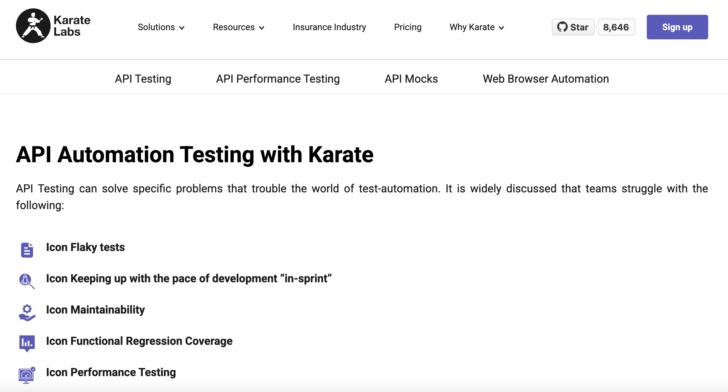Click the gear-in-hand Maintainability icon
Image resolution: width=728 pixels, height=392 pixels.
(x=27, y=313)
